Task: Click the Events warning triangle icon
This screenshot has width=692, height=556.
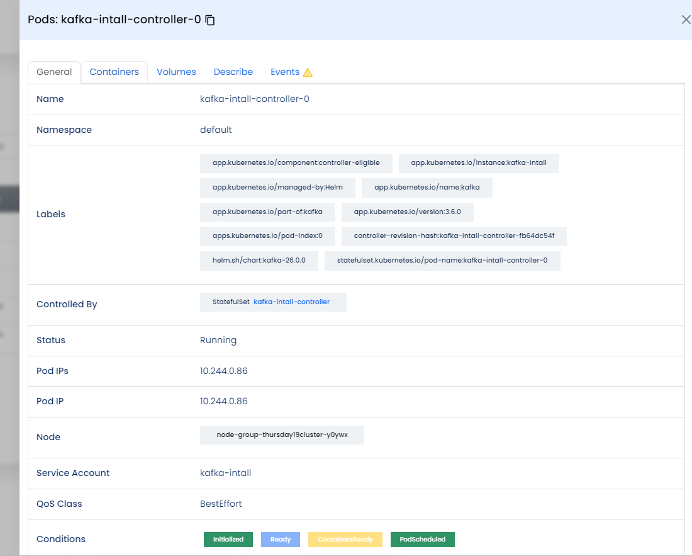Action: [x=308, y=72]
